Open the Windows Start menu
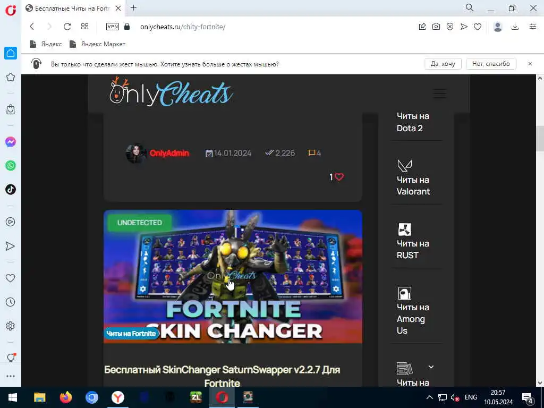 coord(13,397)
